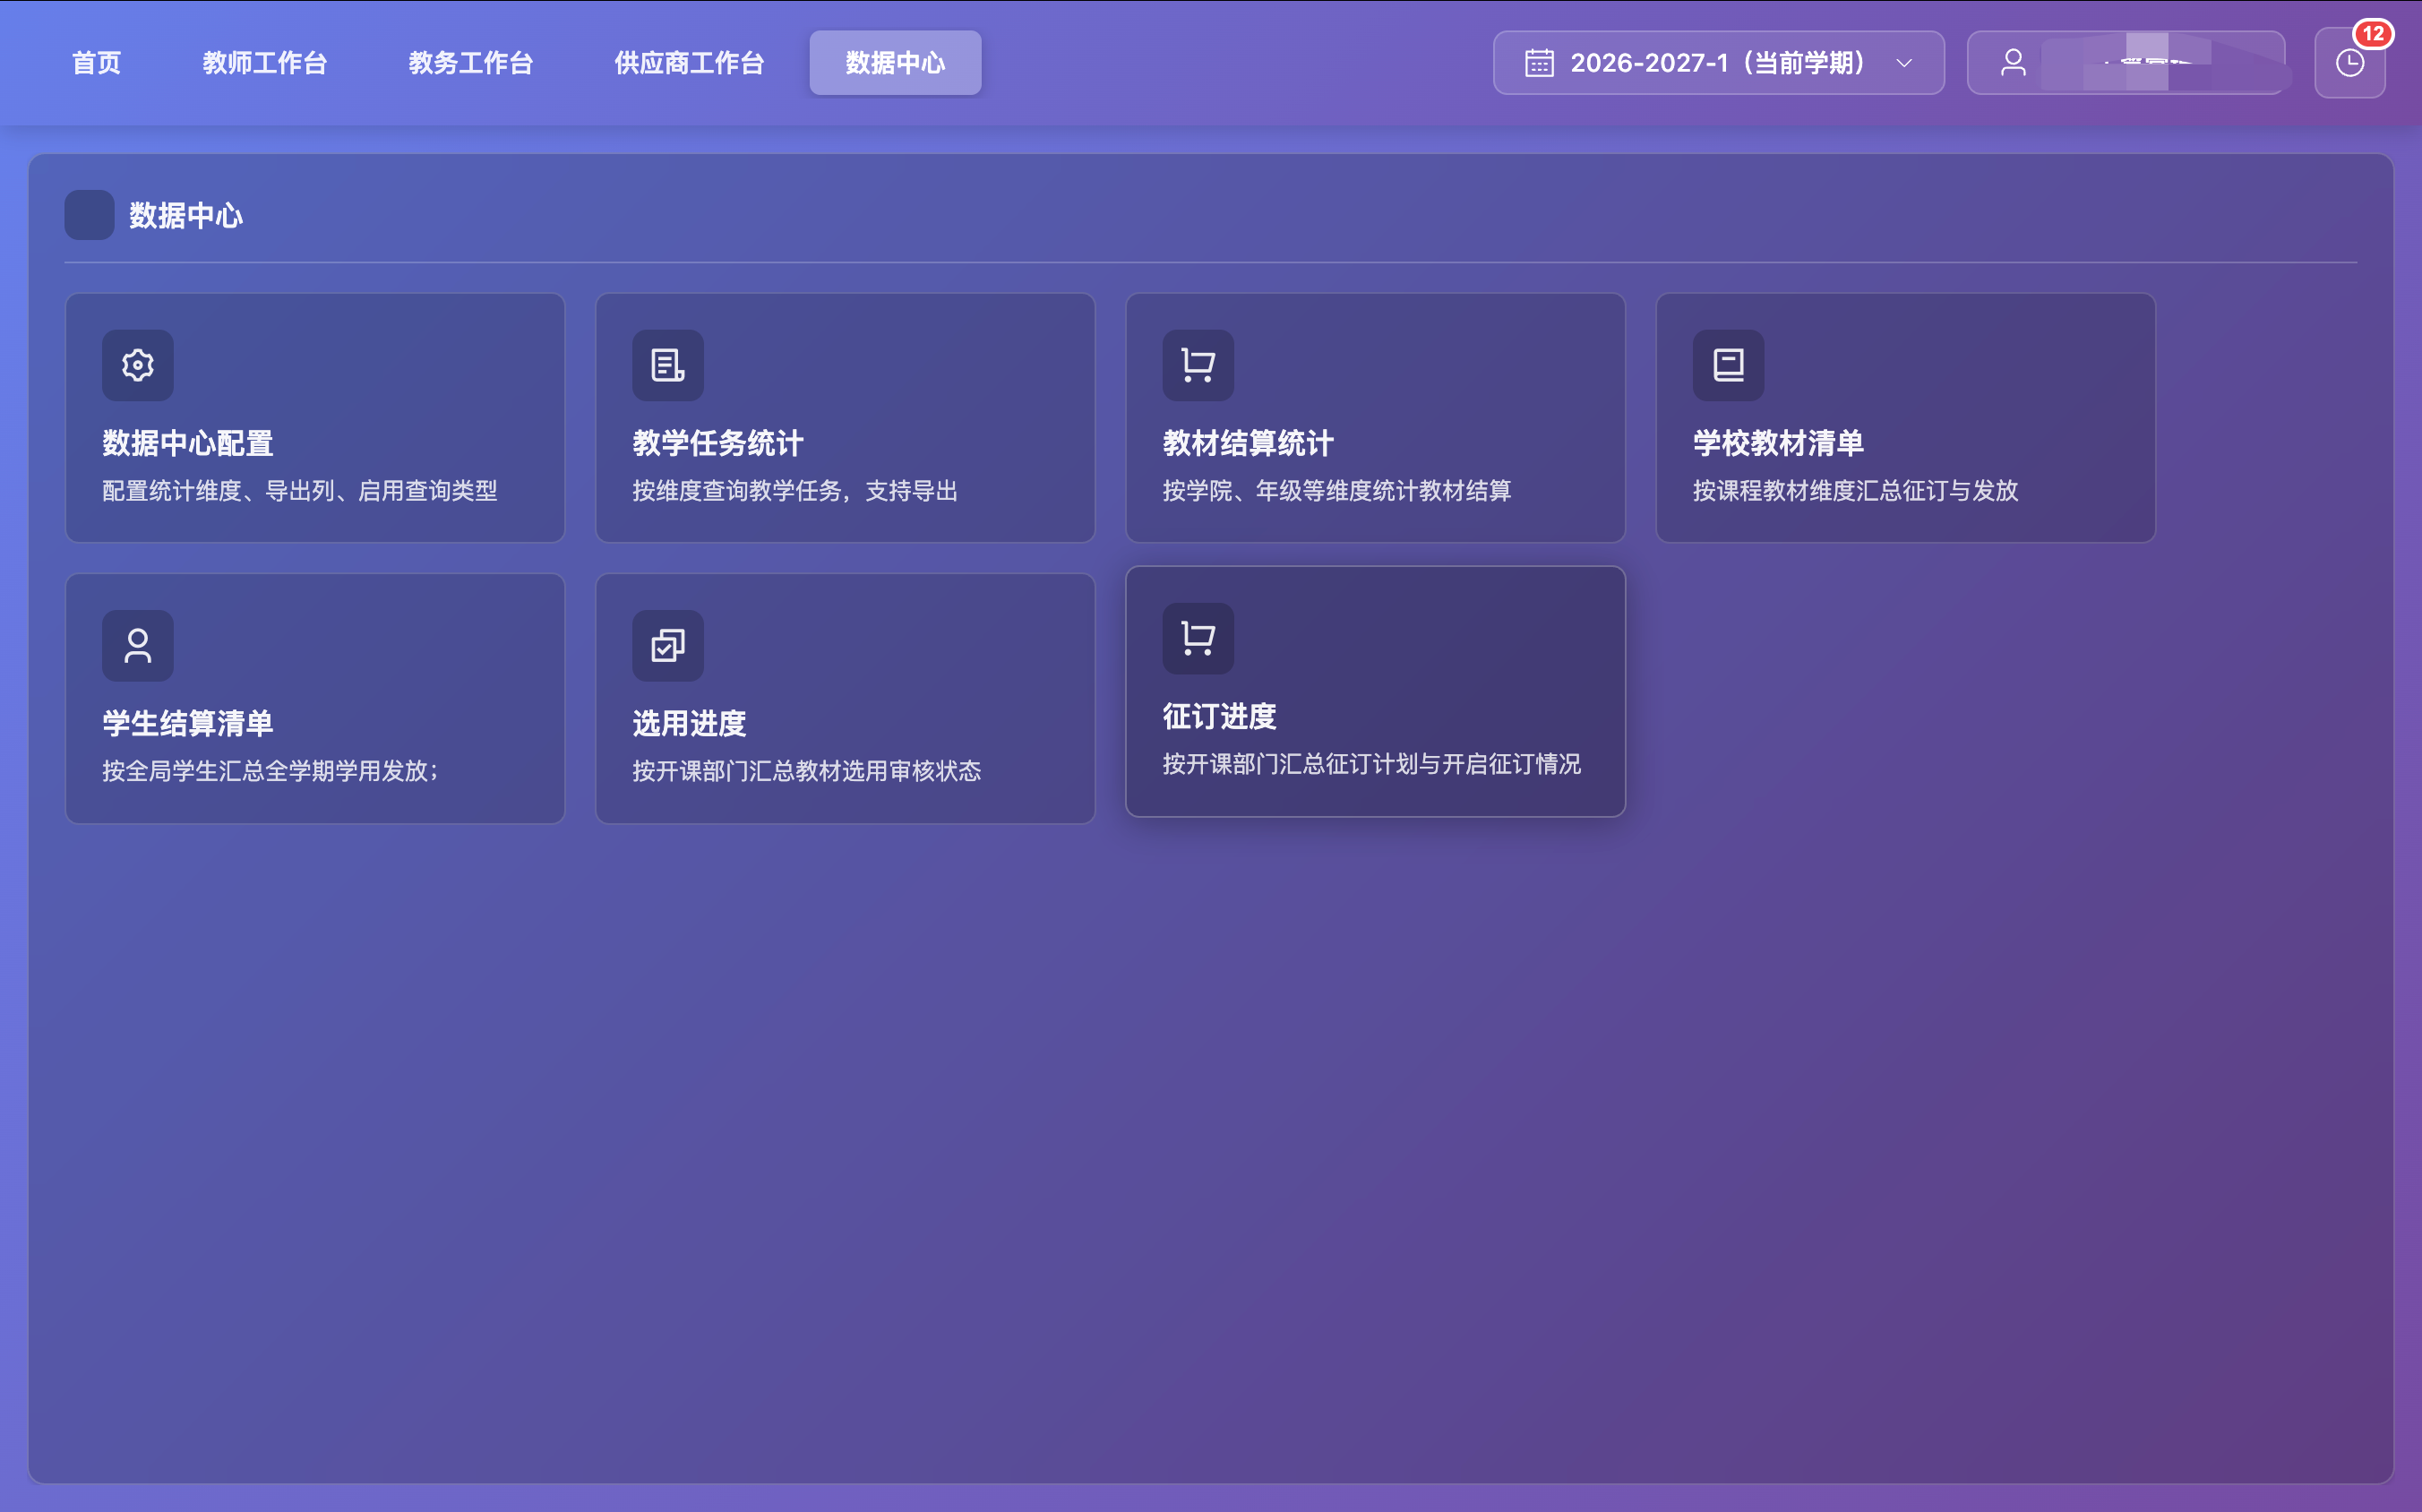Viewport: 2422px width, 1512px height.
Task: Click the person icon on 学生结算清单 card
Action: coord(138,645)
